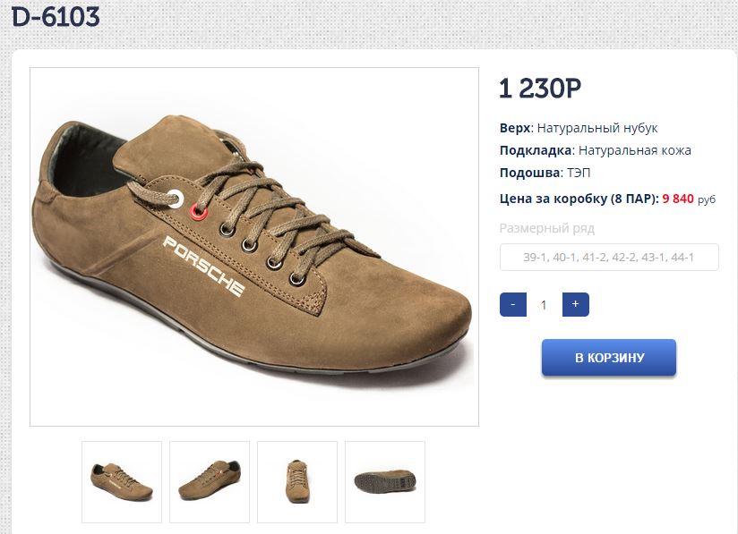The height and width of the screenshot is (534, 738).
Task: Click the red 9 840 box price
Action: 677,199
